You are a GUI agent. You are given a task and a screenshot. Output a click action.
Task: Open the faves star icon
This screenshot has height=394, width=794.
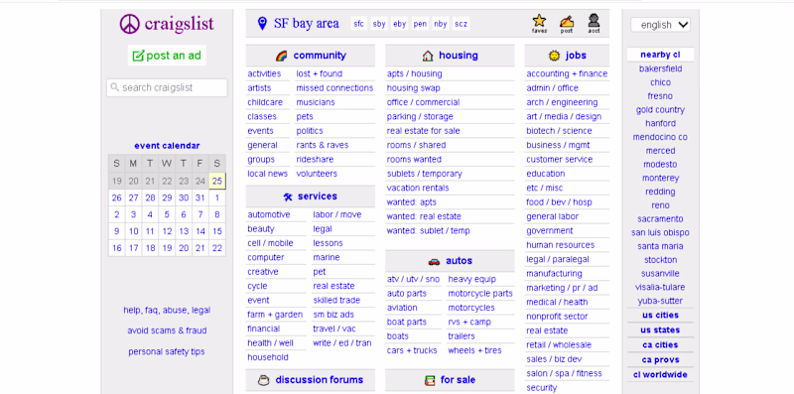[539, 21]
